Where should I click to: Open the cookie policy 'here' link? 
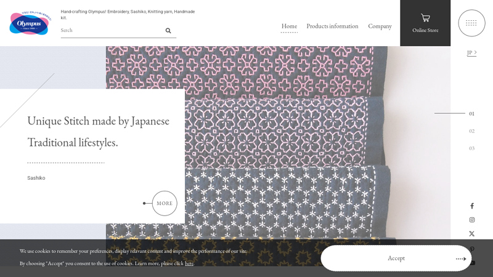(189, 263)
